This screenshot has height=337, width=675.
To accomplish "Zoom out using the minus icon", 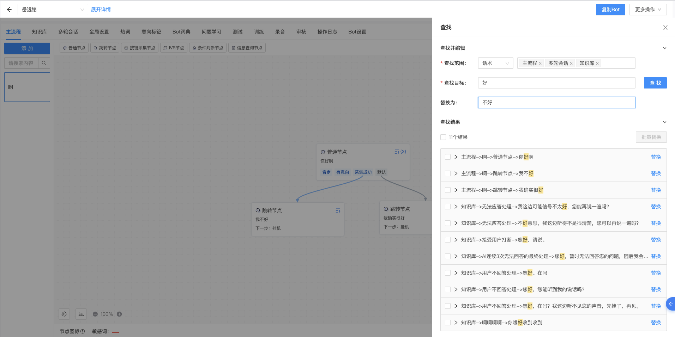I will coord(95,314).
